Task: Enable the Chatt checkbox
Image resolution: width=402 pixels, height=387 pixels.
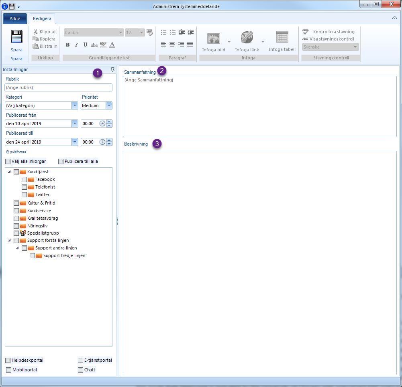Action: pyautogui.click(x=80, y=370)
